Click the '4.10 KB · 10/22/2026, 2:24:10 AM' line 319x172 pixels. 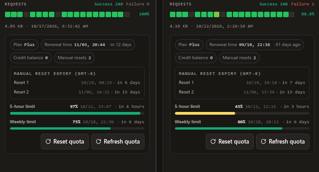tap(211, 26)
